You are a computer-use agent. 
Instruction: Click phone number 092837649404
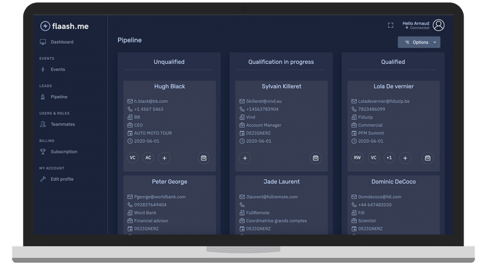pyautogui.click(x=150, y=205)
